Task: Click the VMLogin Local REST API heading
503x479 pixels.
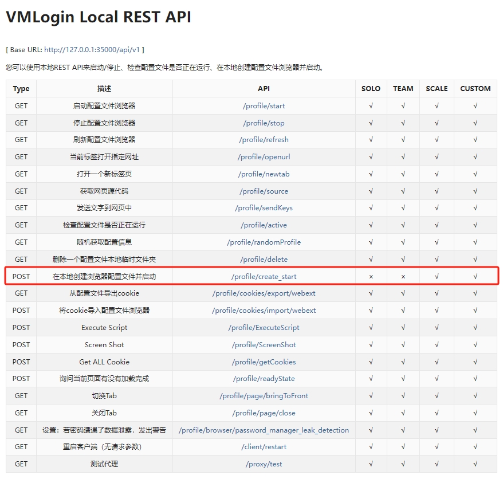Action: pyautogui.click(x=99, y=17)
